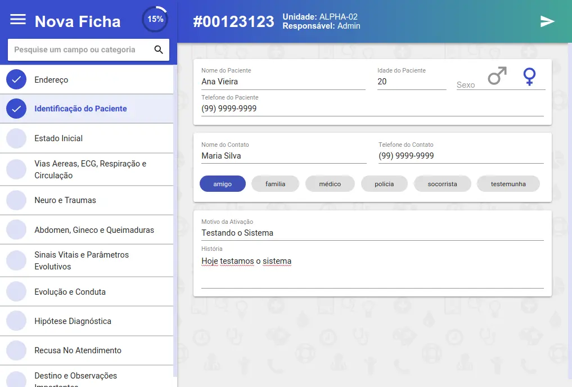The height and width of the screenshot is (387, 572).
Task: Open the hamburger navigation menu
Action: pos(18,20)
